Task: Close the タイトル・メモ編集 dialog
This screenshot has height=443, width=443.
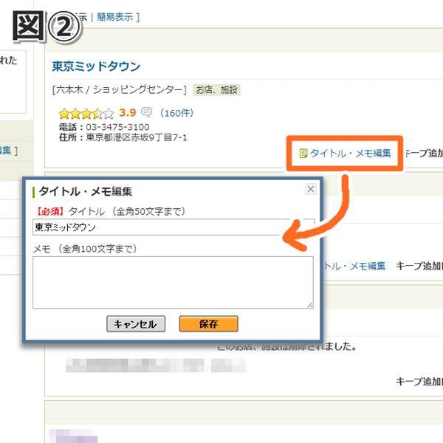Action: 311,189
